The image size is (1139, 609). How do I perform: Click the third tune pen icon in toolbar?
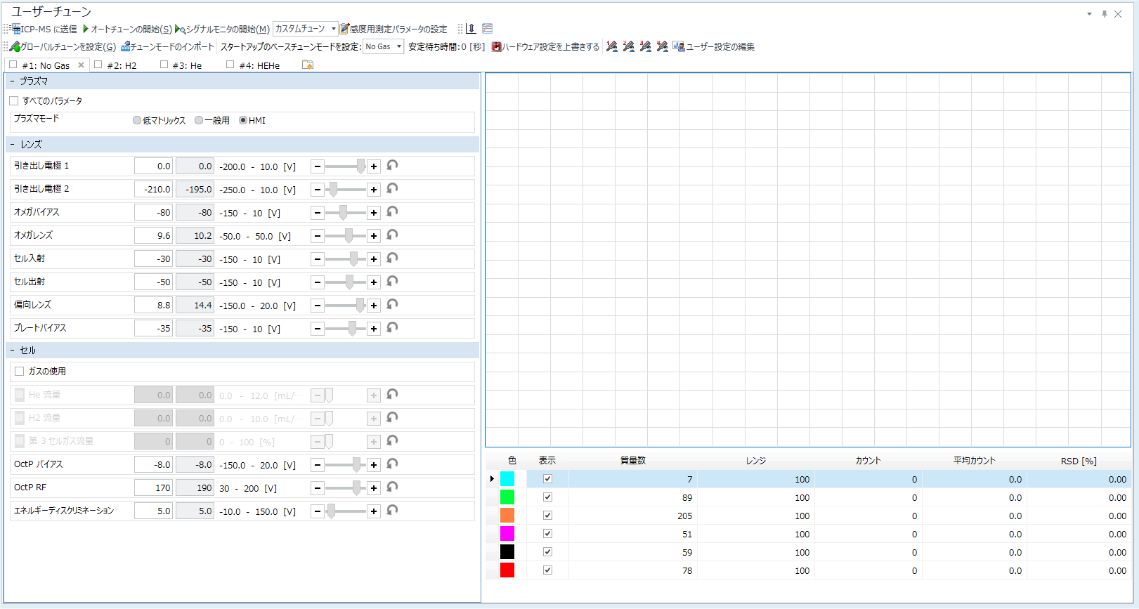tap(646, 46)
